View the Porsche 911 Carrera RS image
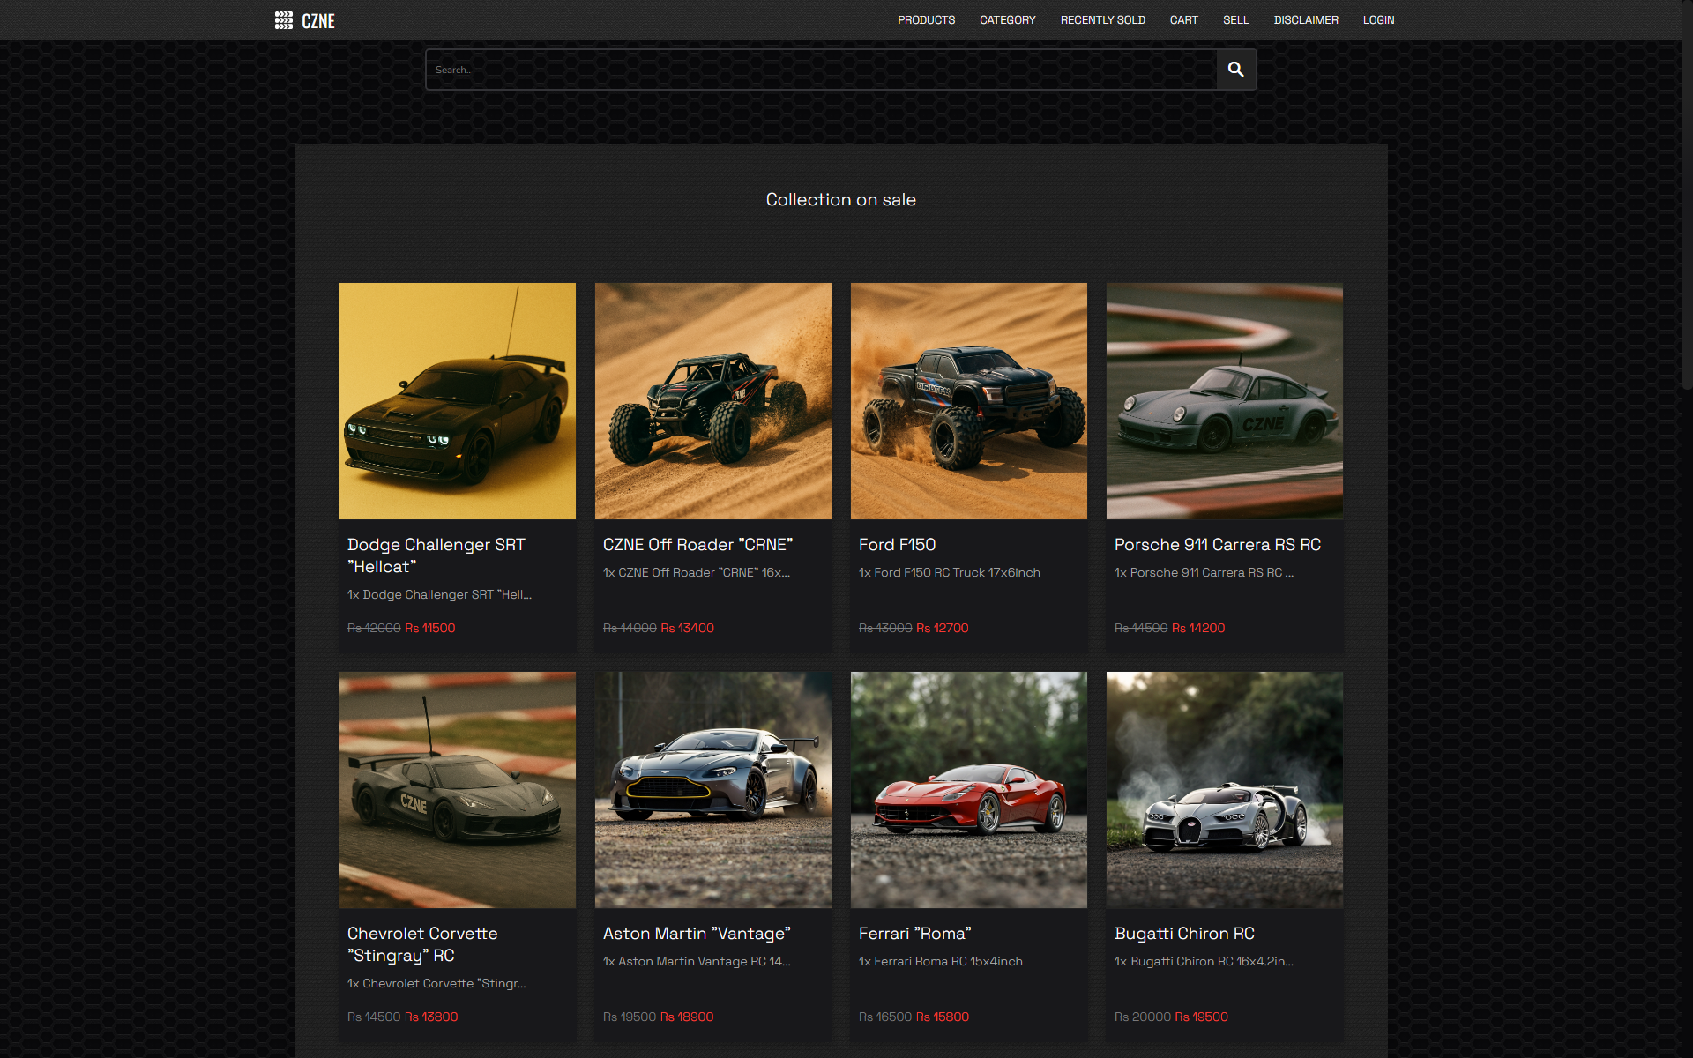1693x1058 pixels. pos(1224,401)
